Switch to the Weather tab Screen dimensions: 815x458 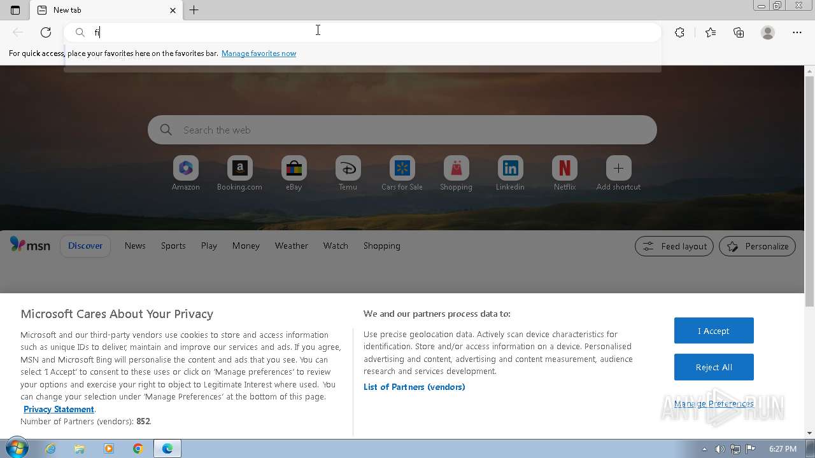(x=291, y=246)
